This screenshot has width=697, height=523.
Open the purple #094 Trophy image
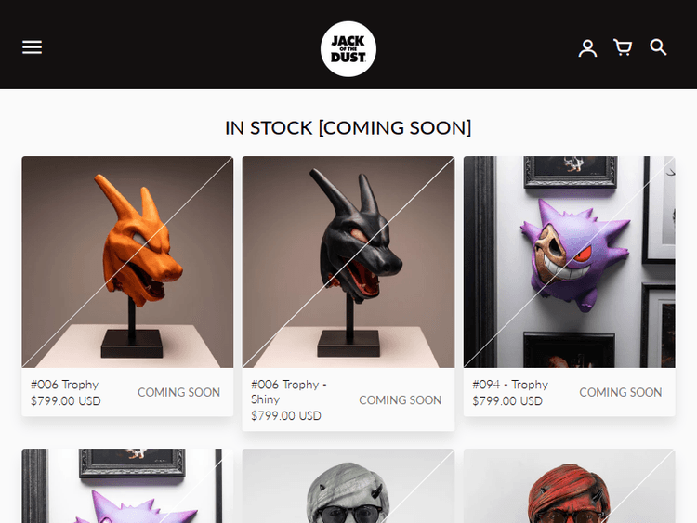pyautogui.click(x=570, y=262)
